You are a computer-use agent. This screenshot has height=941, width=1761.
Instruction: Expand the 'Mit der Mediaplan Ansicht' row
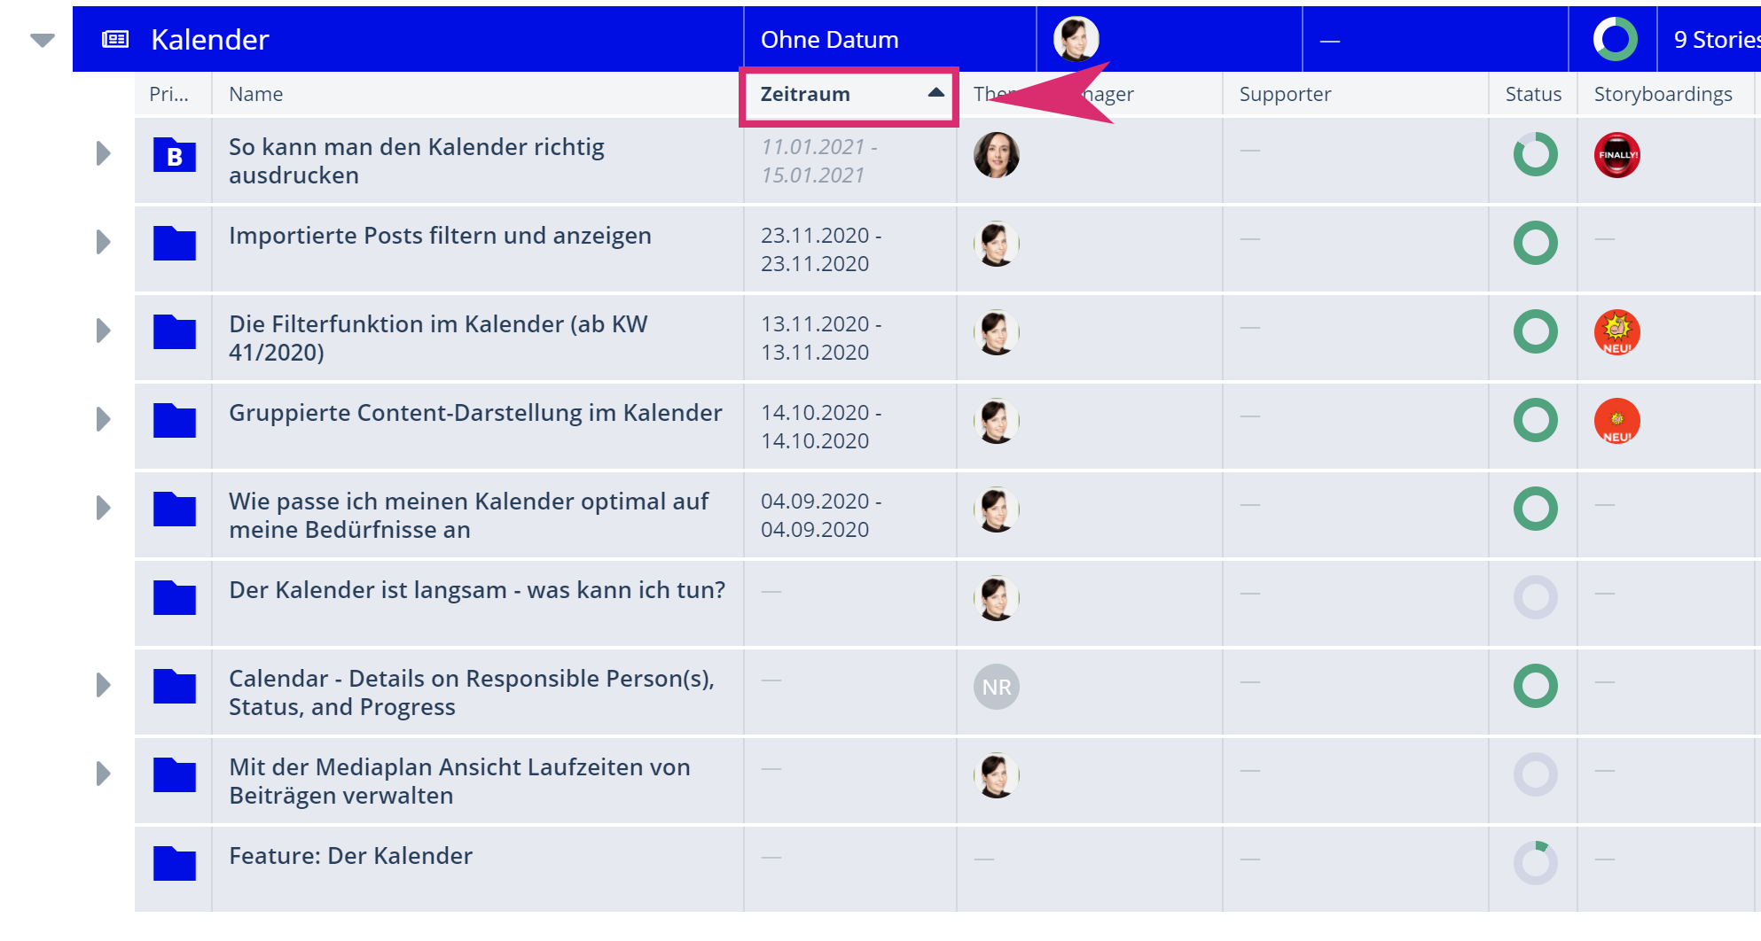(x=103, y=774)
